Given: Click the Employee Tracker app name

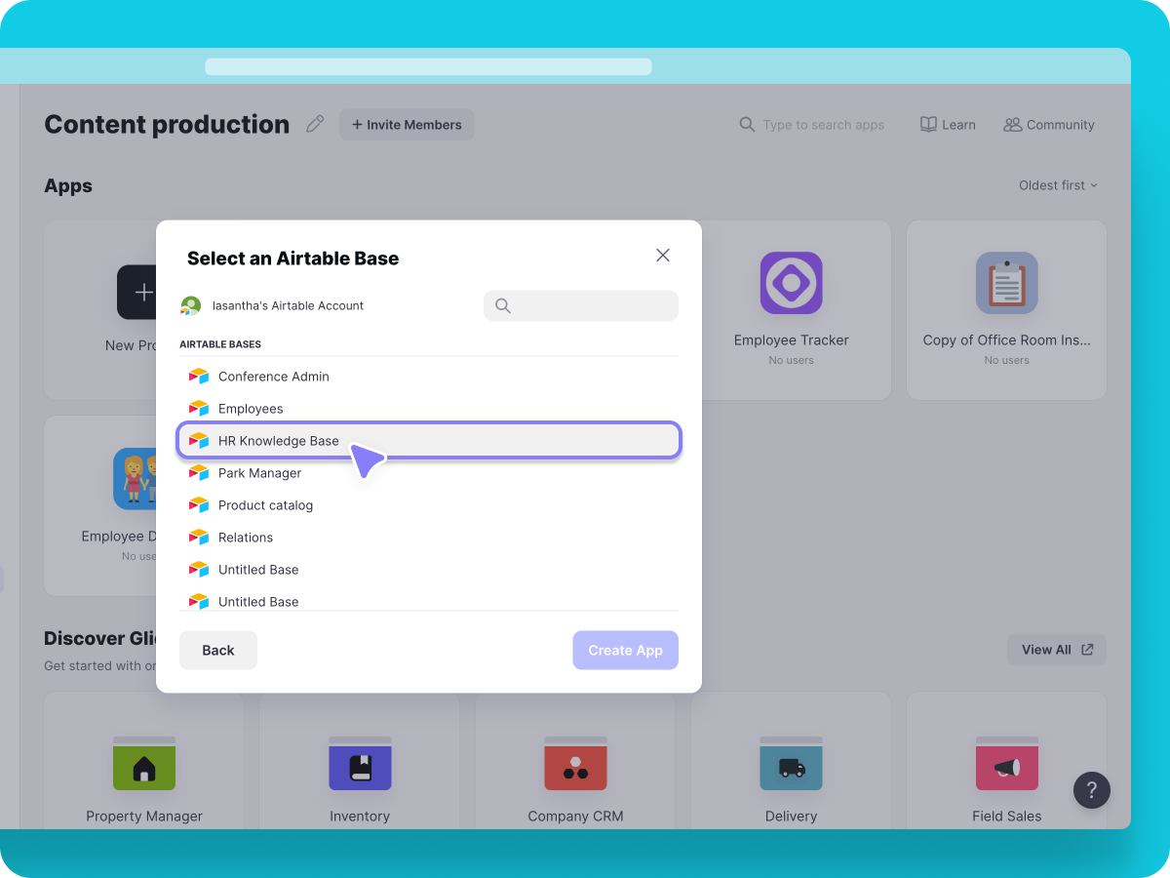Looking at the screenshot, I should pos(792,340).
